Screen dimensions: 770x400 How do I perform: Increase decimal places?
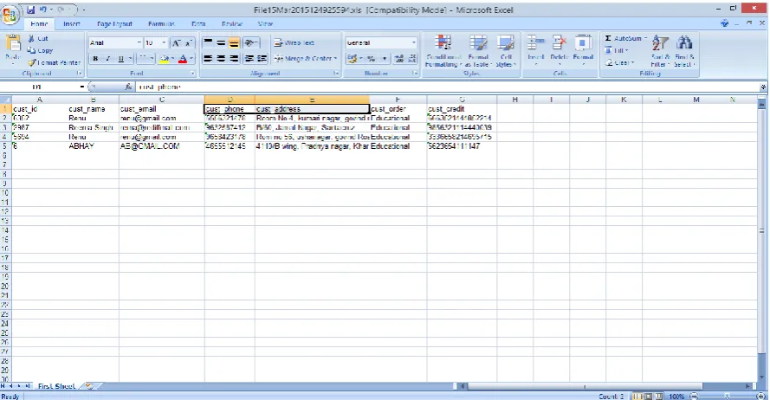(x=398, y=59)
